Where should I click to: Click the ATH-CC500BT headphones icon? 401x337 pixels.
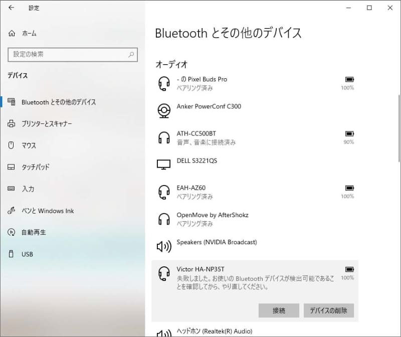164,138
